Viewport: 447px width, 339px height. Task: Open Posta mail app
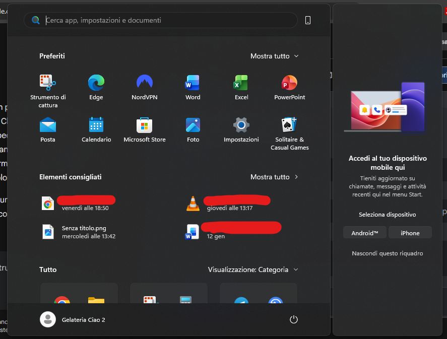coord(47,129)
